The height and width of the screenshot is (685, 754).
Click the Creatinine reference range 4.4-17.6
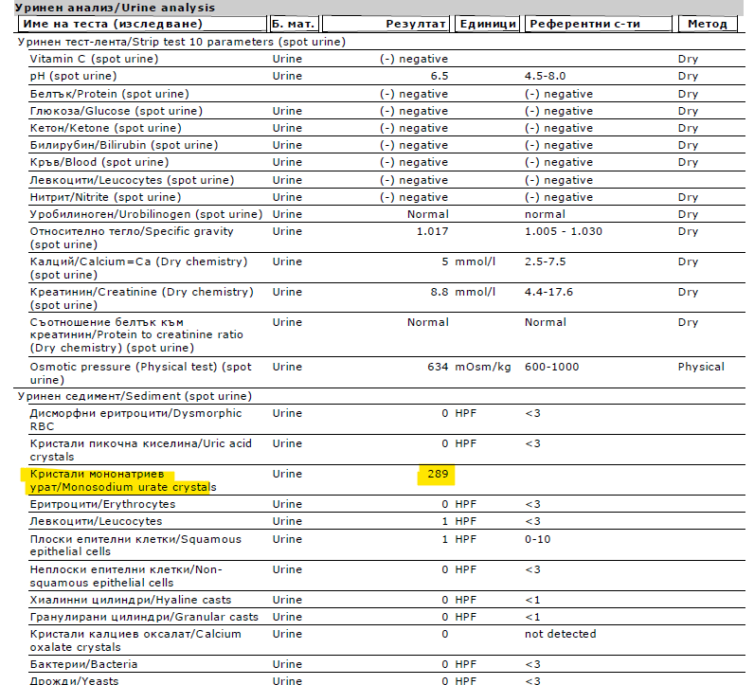click(x=548, y=292)
